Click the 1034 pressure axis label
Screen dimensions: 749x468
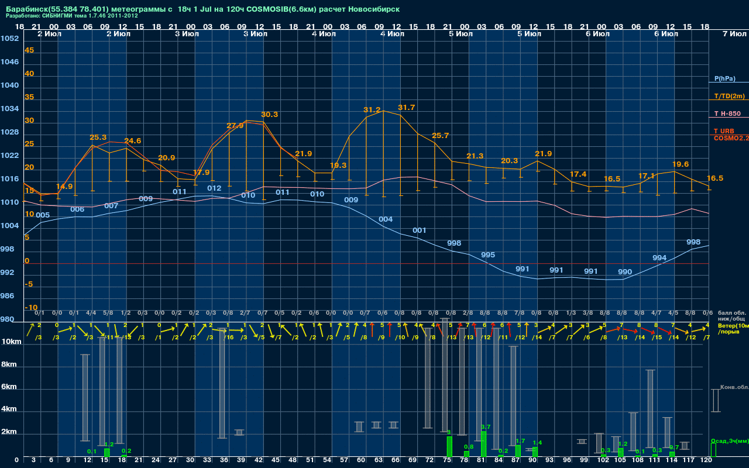click(x=9, y=109)
